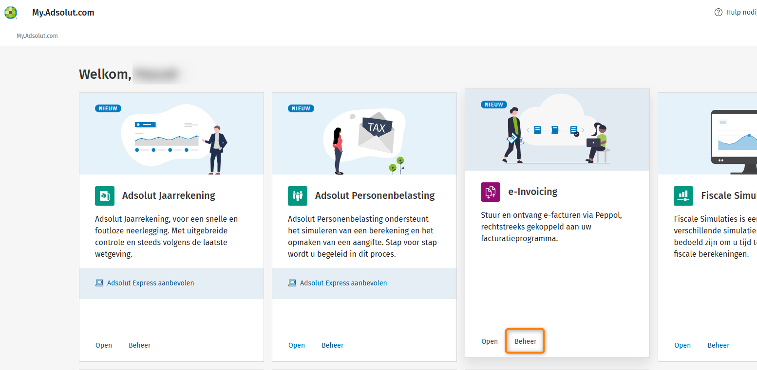Screen dimensions: 757x370
Task: Click the help question mark icon
Action: click(718, 13)
